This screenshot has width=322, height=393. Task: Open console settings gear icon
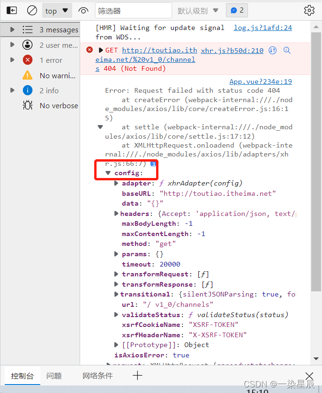309,10
